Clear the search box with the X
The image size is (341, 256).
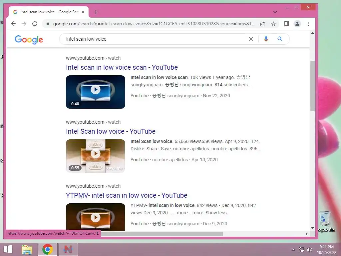[251, 39]
